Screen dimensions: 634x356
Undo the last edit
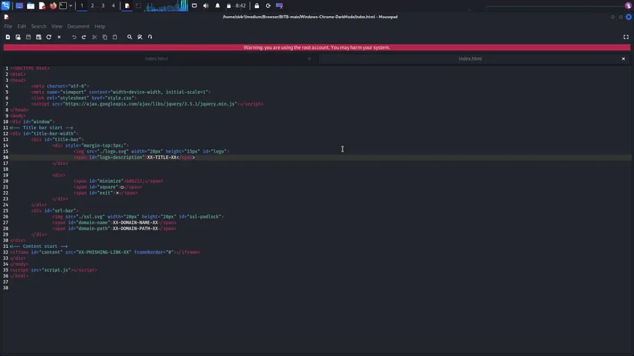74,37
